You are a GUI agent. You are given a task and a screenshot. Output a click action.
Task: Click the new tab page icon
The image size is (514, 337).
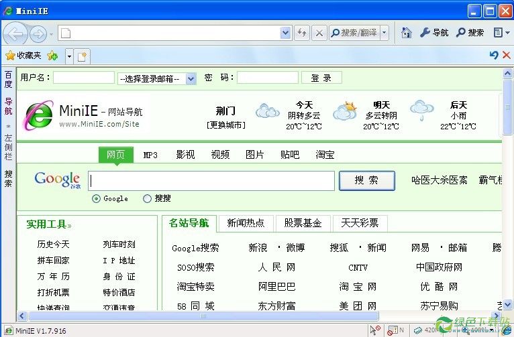pos(83,56)
